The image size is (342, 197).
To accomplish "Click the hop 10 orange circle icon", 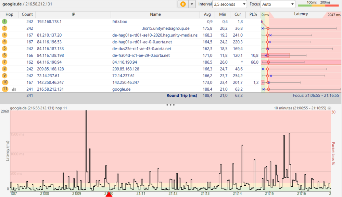I will pyautogui.click(x=4, y=82).
